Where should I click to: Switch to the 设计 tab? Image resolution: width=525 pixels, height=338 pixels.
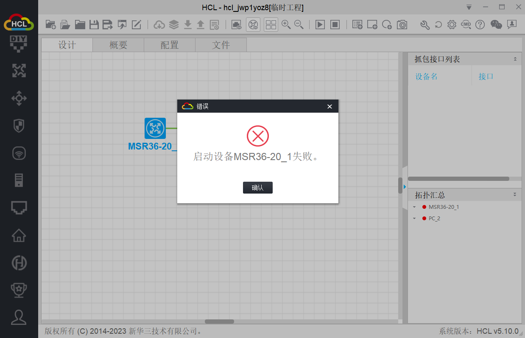(67, 45)
